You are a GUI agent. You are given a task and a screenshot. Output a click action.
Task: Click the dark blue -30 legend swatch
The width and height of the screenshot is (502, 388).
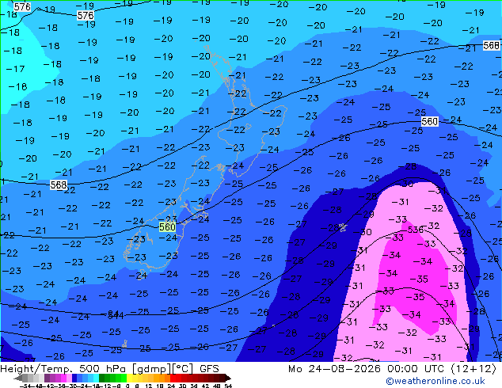74,378
